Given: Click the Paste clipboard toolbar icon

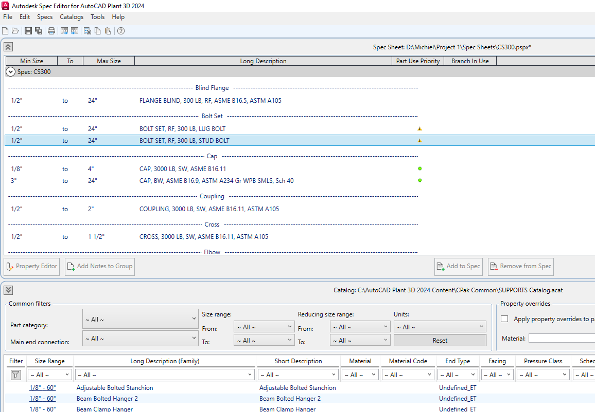Looking at the screenshot, I should point(108,31).
